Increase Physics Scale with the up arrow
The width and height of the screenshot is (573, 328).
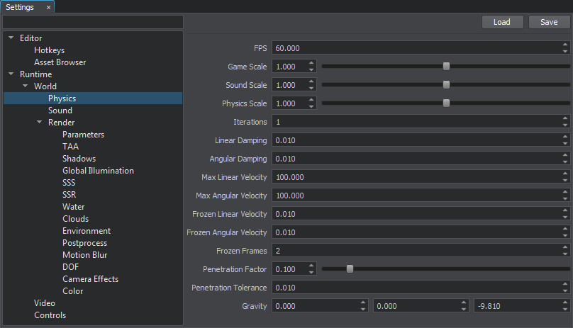pos(311,100)
